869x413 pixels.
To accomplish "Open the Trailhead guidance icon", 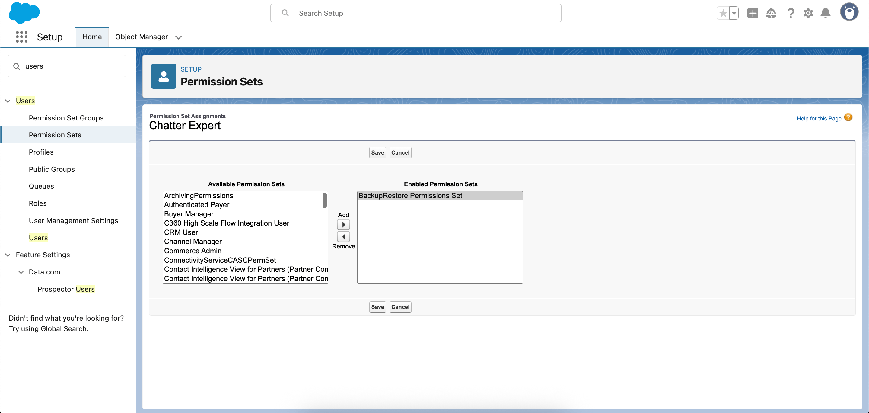I will click(x=771, y=13).
